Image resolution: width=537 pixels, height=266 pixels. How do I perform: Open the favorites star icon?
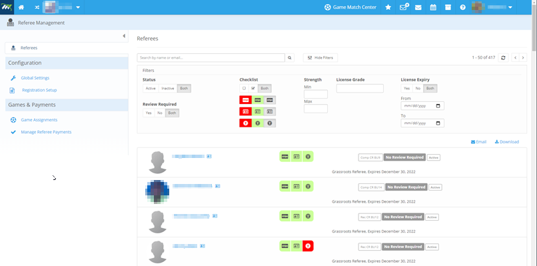click(388, 7)
